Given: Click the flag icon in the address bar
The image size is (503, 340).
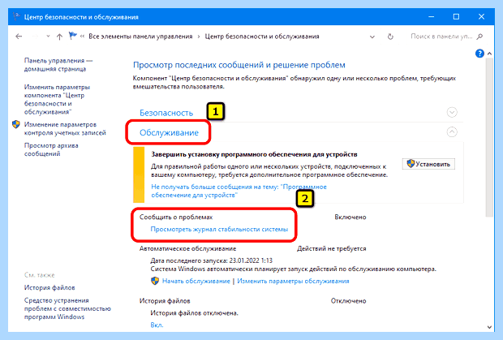Looking at the screenshot, I should click(x=73, y=36).
